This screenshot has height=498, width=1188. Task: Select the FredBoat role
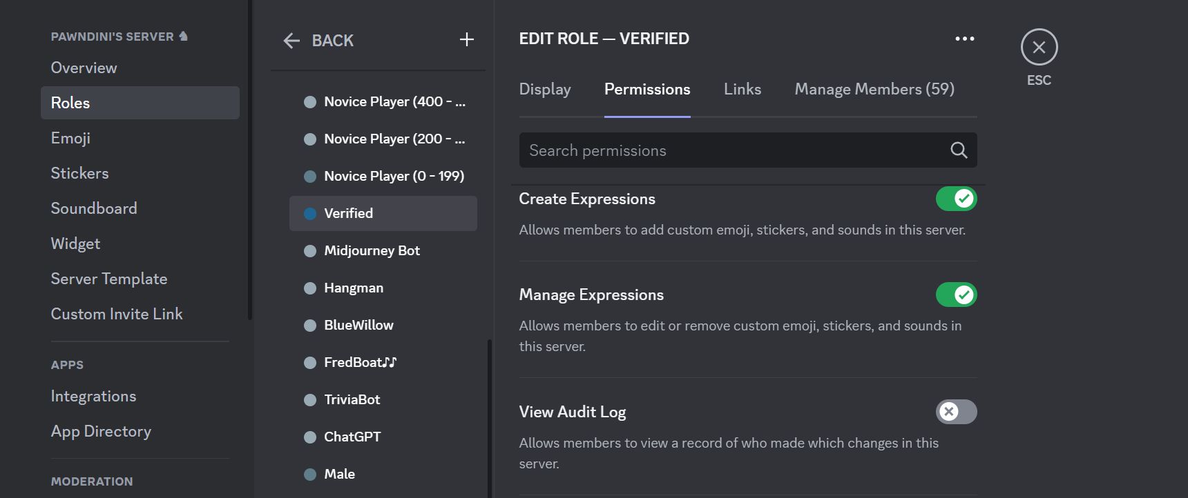tap(360, 362)
